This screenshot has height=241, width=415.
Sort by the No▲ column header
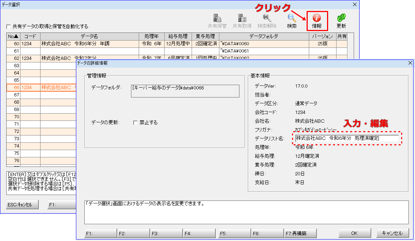tap(14, 36)
